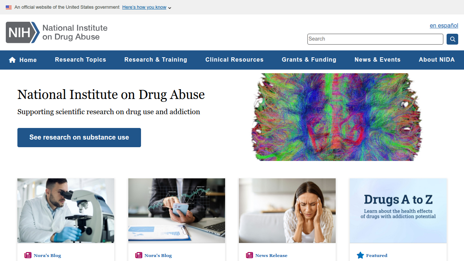Open the Grants & Funding menu
Screen dimensions: 464x261
(309, 60)
